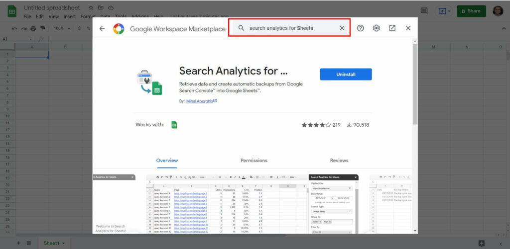Open Marketplace settings gear icon
Image resolution: width=510 pixels, height=249 pixels.
pos(377,28)
